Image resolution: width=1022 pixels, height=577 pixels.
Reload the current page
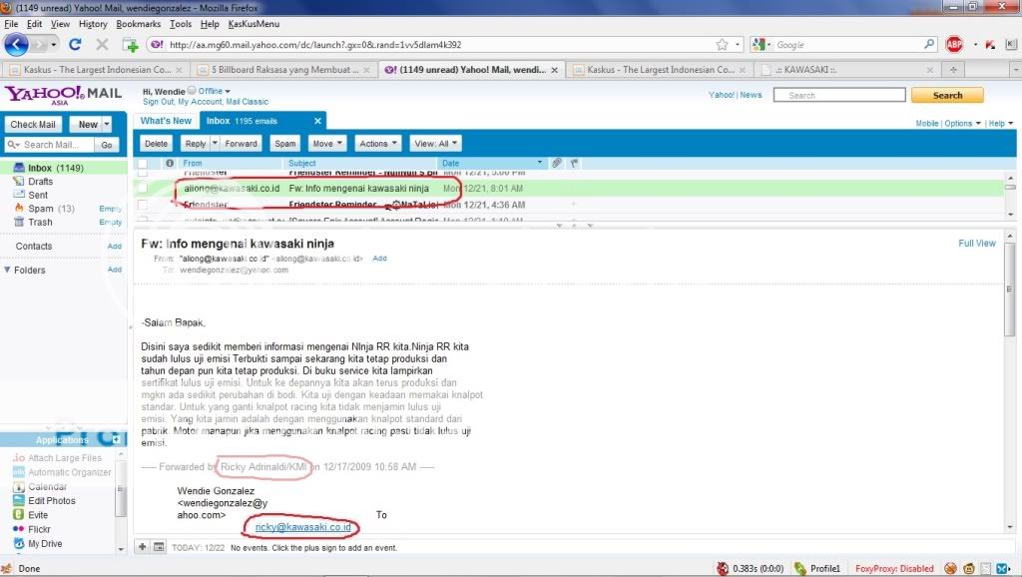[x=75, y=44]
